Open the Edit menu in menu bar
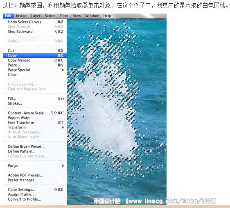Screen dimensions: 230x208 pyautogui.click(x=8, y=16)
